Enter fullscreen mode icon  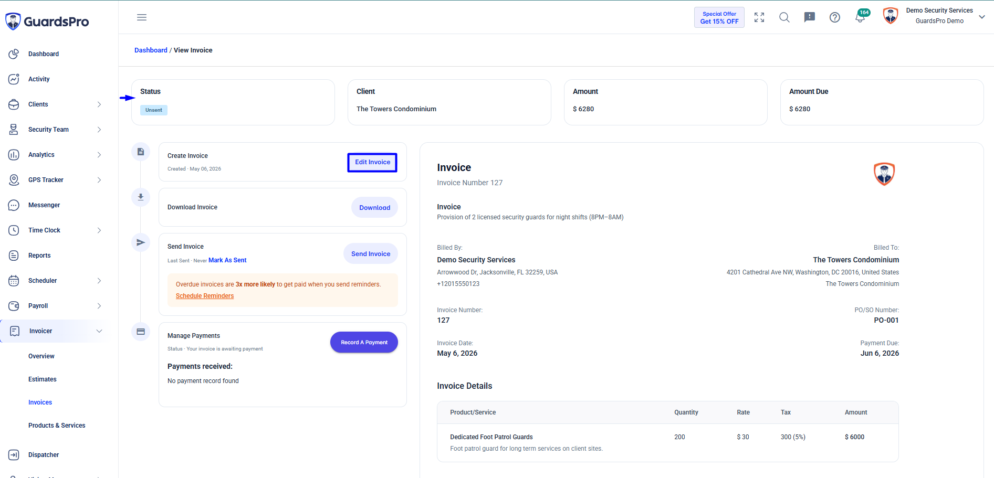[759, 17]
